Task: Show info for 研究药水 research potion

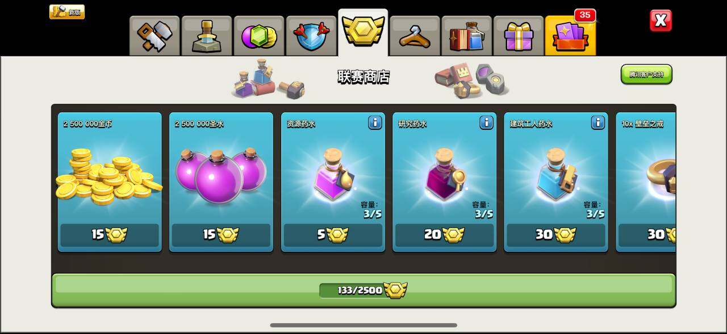Action: coord(486,122)
